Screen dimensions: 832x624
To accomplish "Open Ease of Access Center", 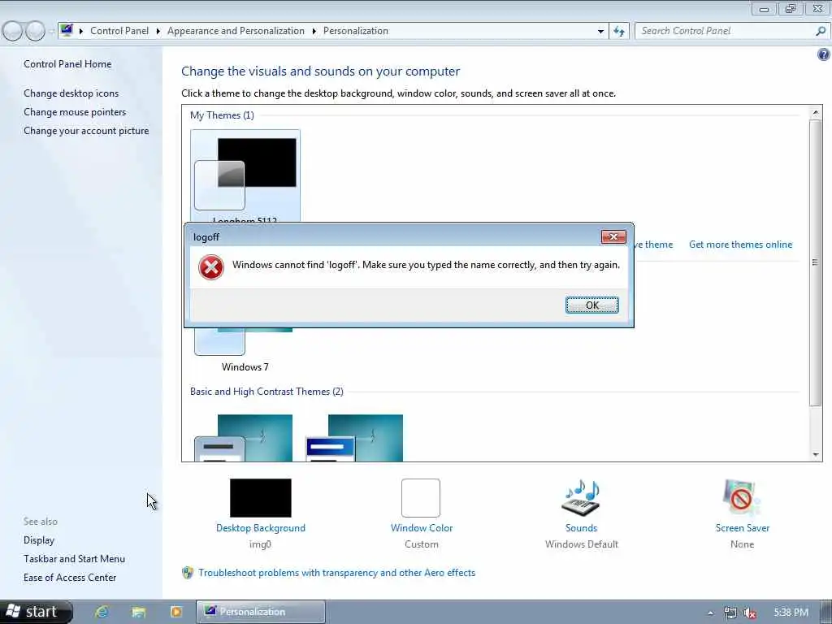I will 70,578.
